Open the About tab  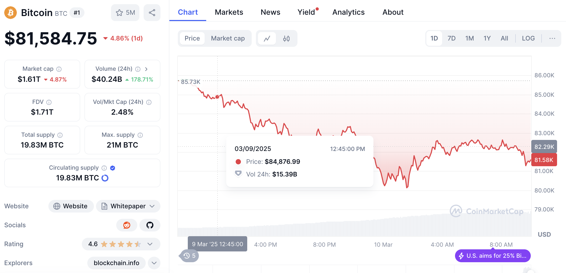[x=393, y=12]
